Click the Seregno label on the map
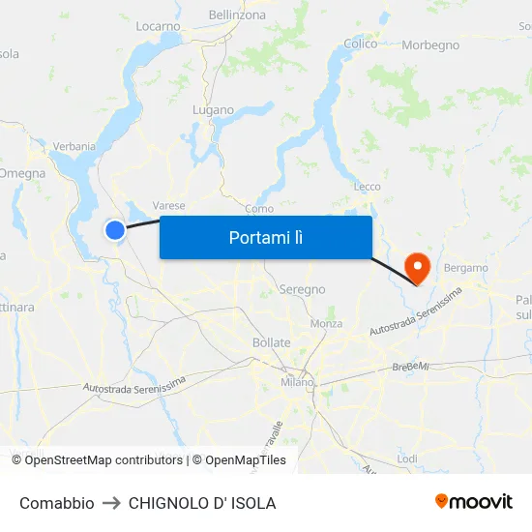 coord(303,289)
